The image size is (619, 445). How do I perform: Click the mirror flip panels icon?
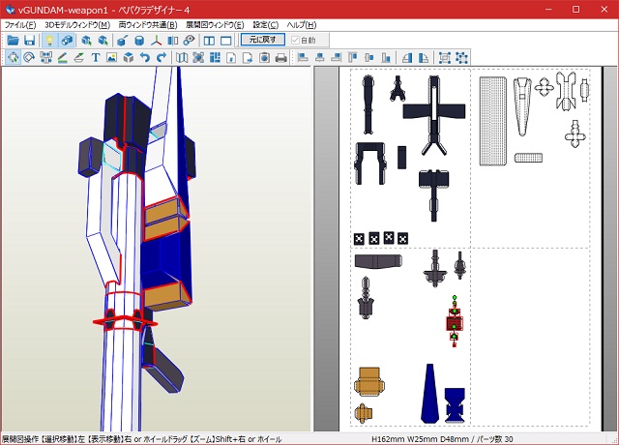tap(172, 41)
